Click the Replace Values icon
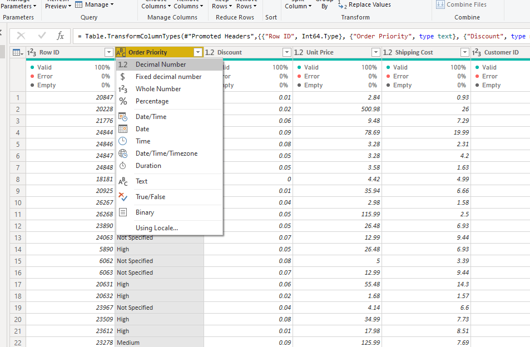530x347 pixels. [x=342, y=5]
